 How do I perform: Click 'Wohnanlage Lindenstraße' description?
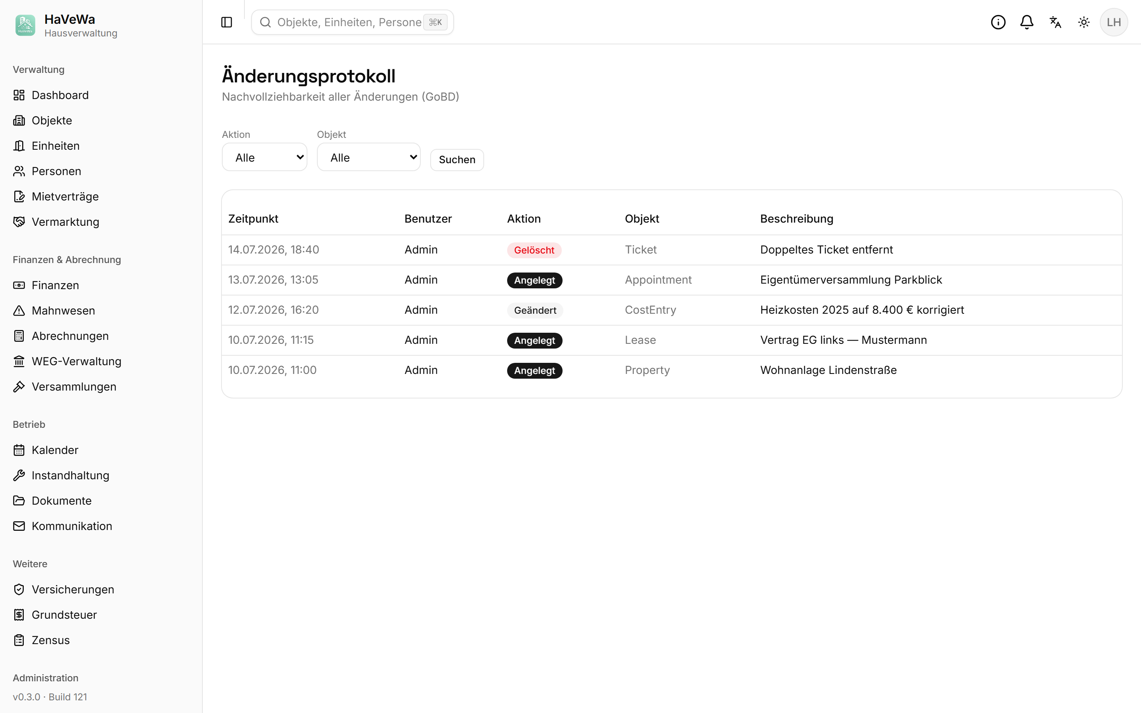(828, 370)
